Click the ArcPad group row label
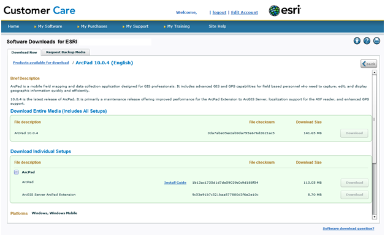385x236 pixels. 28,172
